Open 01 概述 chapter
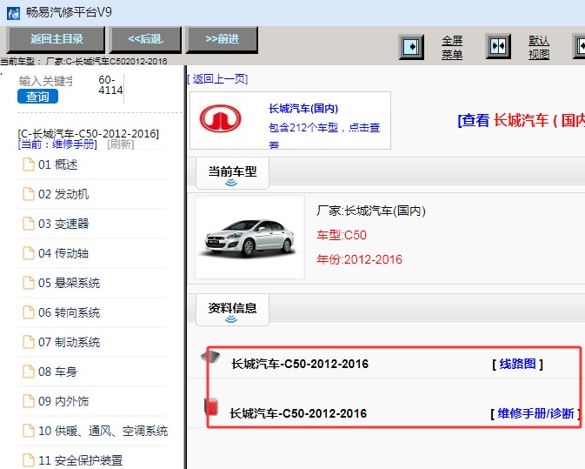585x469 pixels. click(x=58, y=164)
